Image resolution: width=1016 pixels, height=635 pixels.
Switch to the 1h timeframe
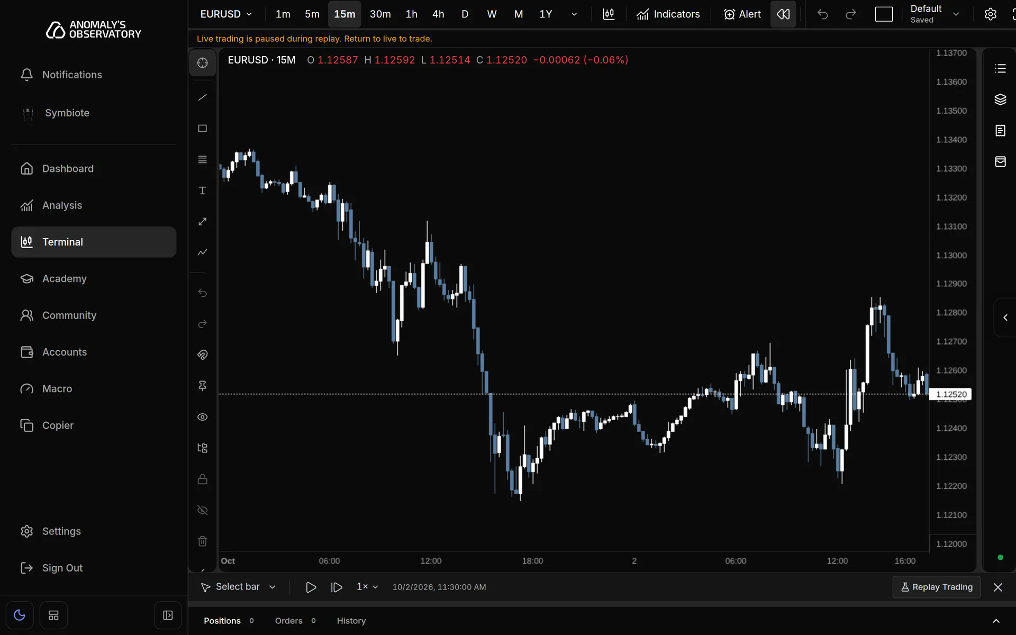412,14
